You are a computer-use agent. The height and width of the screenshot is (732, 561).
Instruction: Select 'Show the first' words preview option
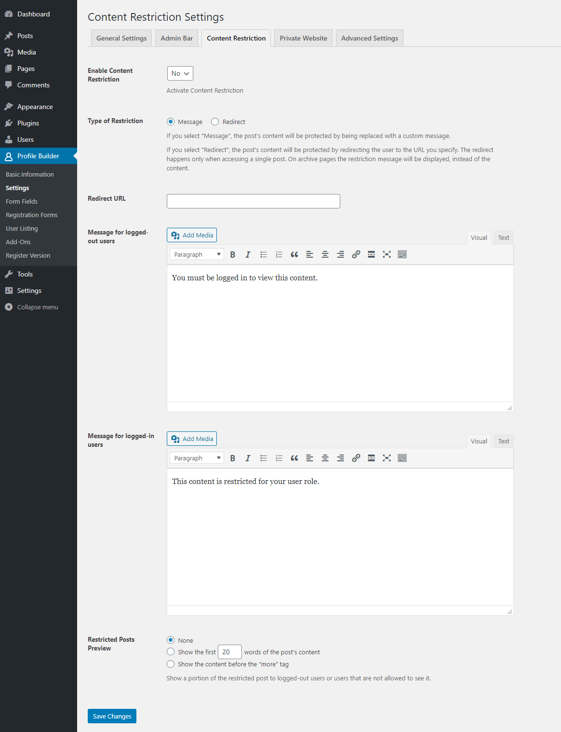point(171,651)
